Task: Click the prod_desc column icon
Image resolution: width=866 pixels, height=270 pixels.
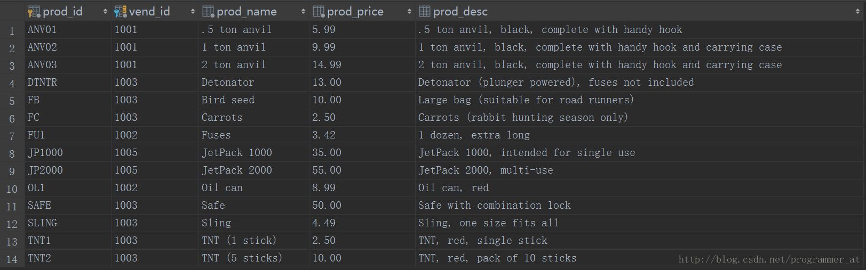Action: (425, 11)
